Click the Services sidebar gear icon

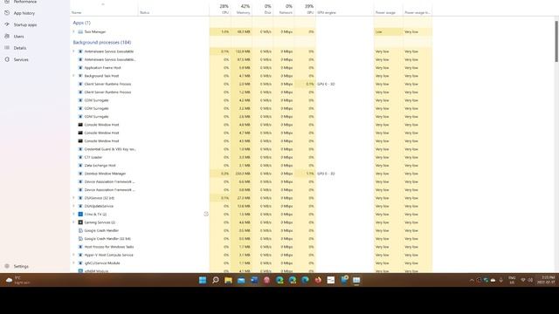pos(7,59)
